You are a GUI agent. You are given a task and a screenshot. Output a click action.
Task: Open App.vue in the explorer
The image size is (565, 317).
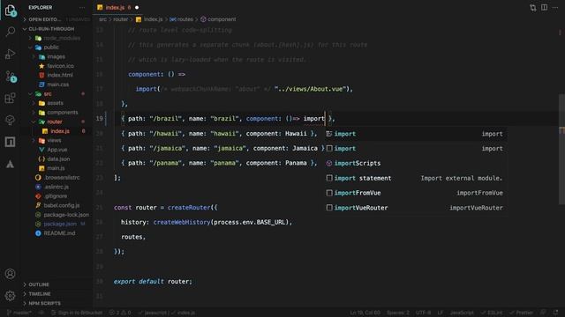(56, 150)
